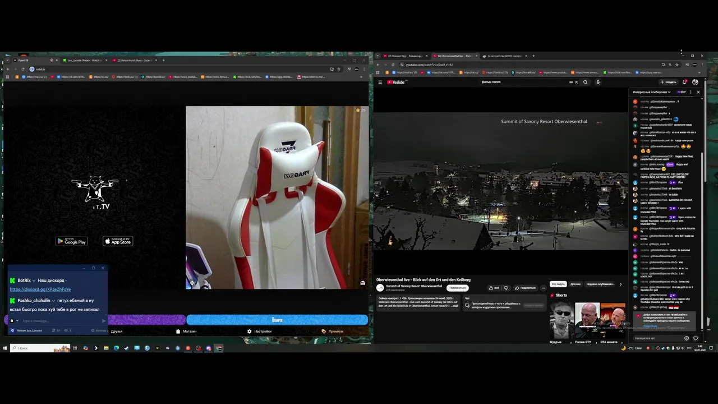Activate YouTube voice search microphone
Viewport: 718px width, 404px height.
tap(598, 82)
